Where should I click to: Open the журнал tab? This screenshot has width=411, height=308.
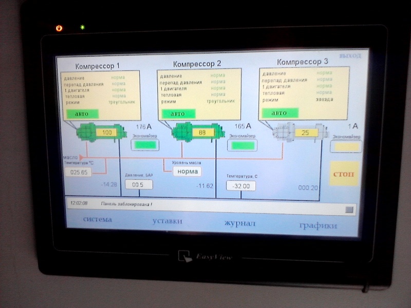pos(239,223)
